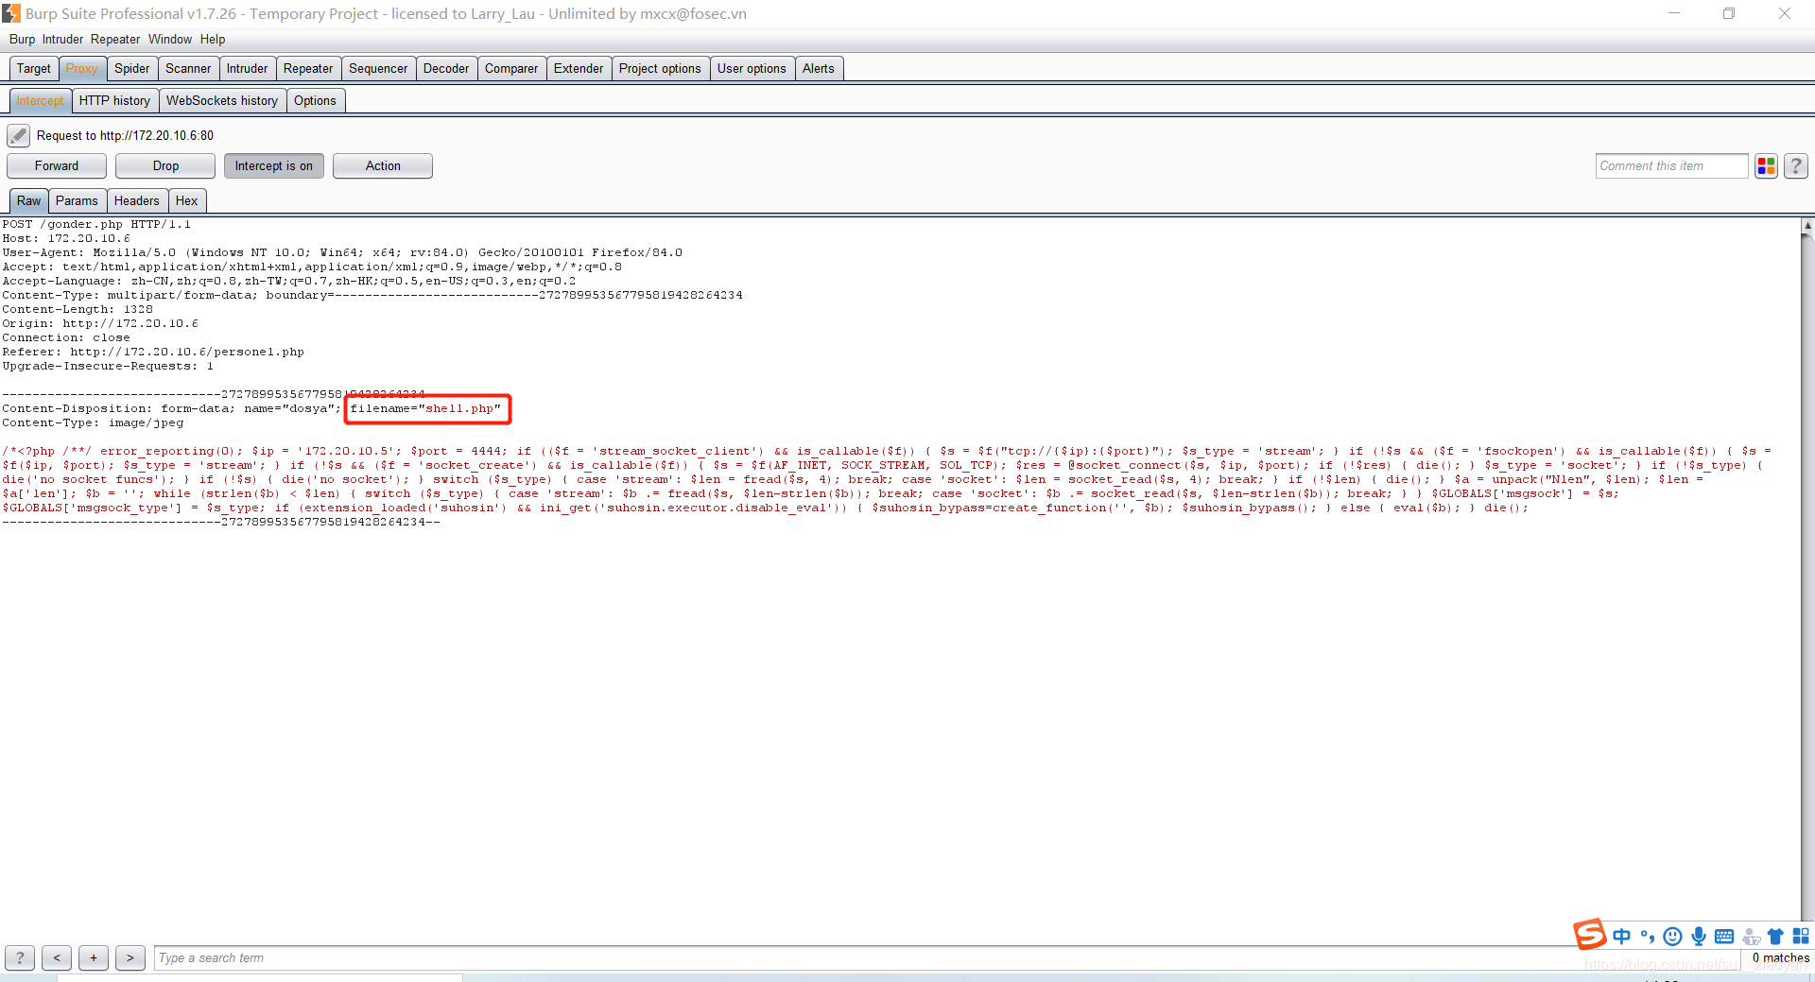The height and width of the screenshot is (982, 1815).
Task: Open Sogou toolbox grid icon
Action: click(x=1801, y=936)
